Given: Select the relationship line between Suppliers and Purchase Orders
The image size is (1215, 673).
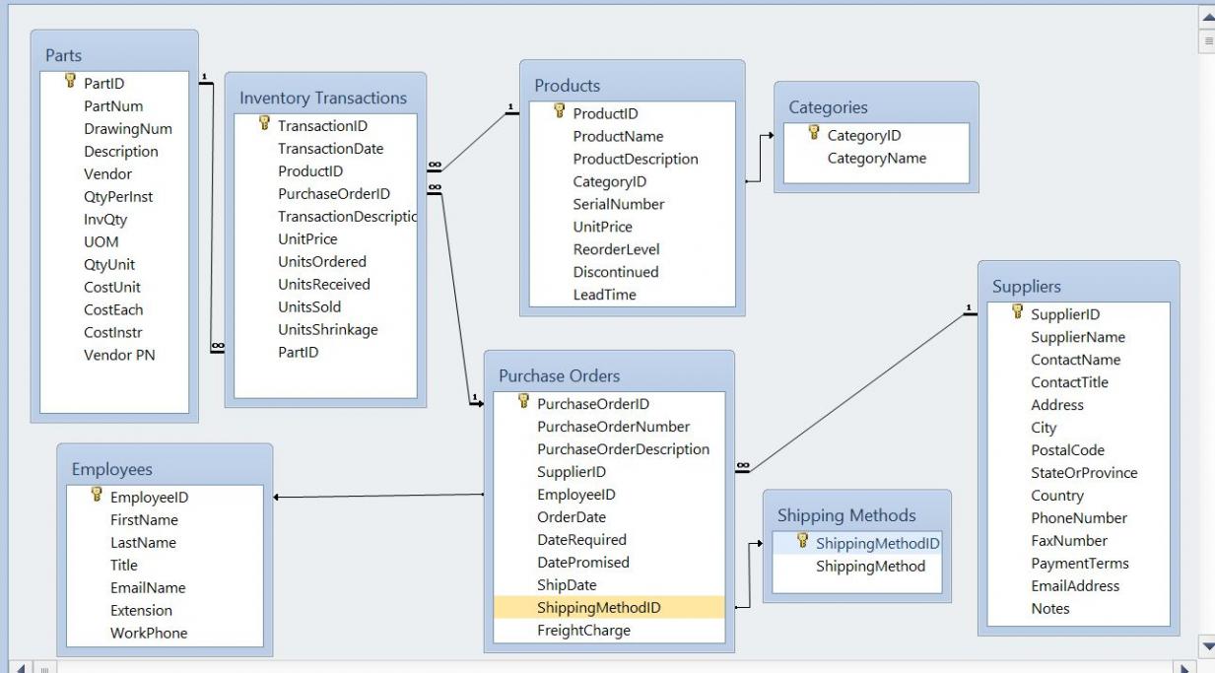Looking at the screenshot, I should tap(855, 392).
